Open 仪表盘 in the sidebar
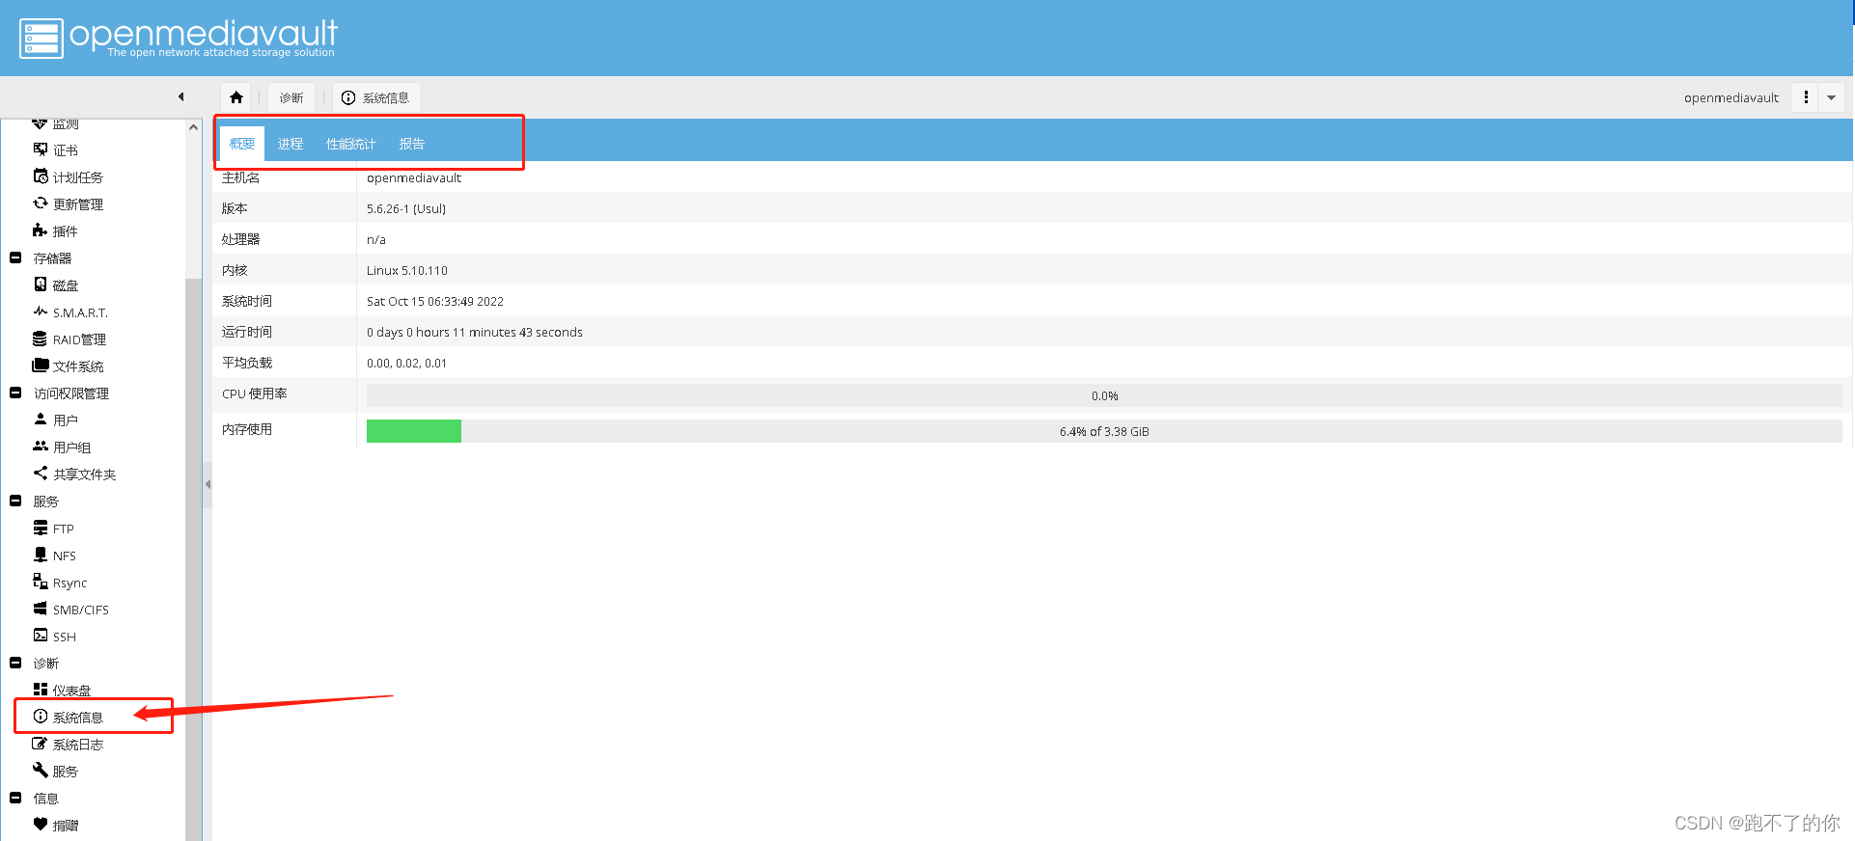 point(72,691)
